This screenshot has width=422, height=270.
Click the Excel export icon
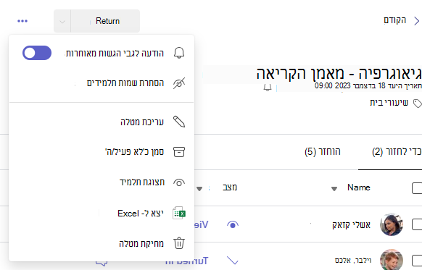tap(179, 214)
